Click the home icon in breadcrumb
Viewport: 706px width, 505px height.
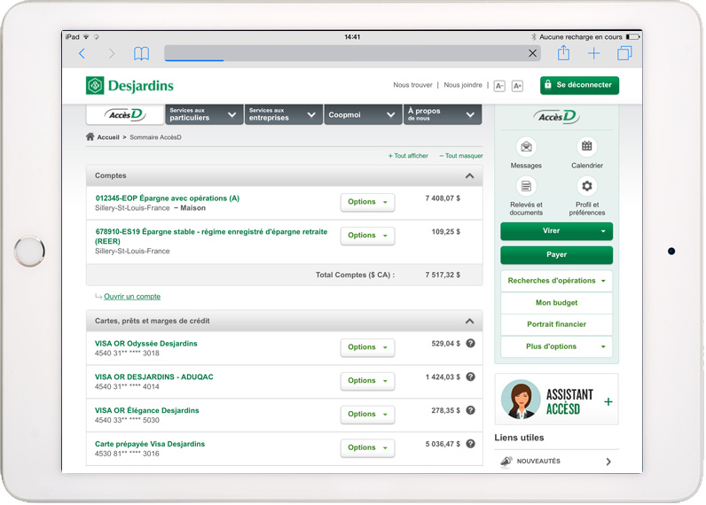pyautogui.click(x=90, y=137)
